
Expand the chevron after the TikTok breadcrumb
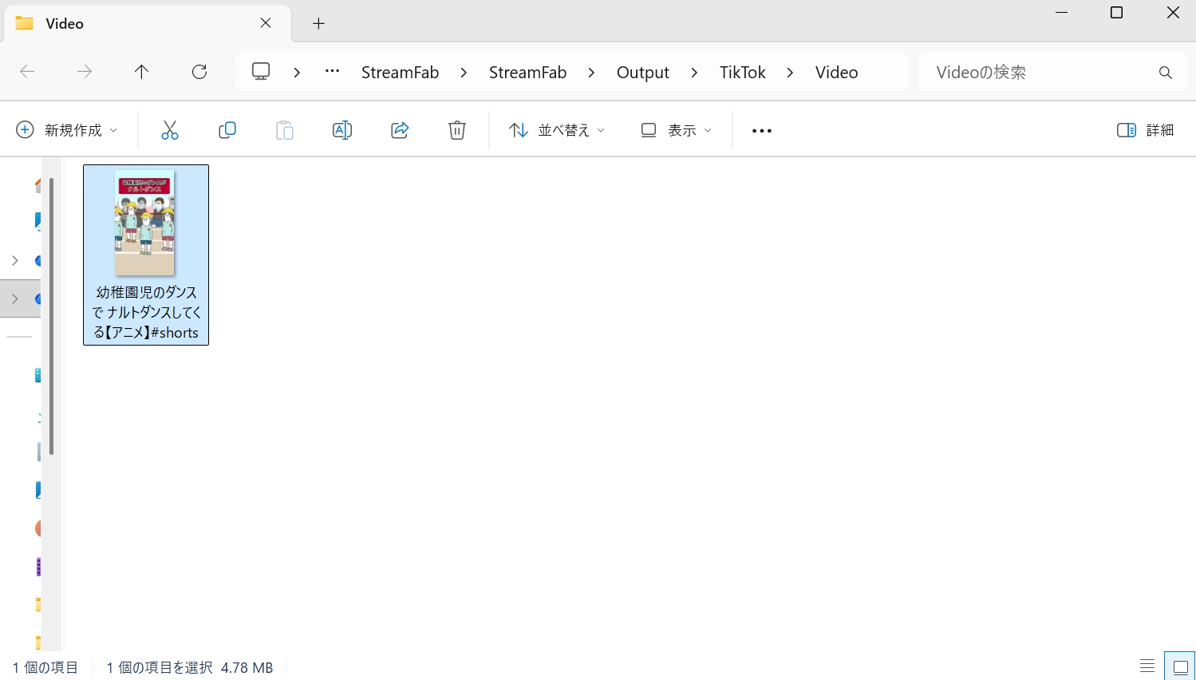click(x=790, y=73)
